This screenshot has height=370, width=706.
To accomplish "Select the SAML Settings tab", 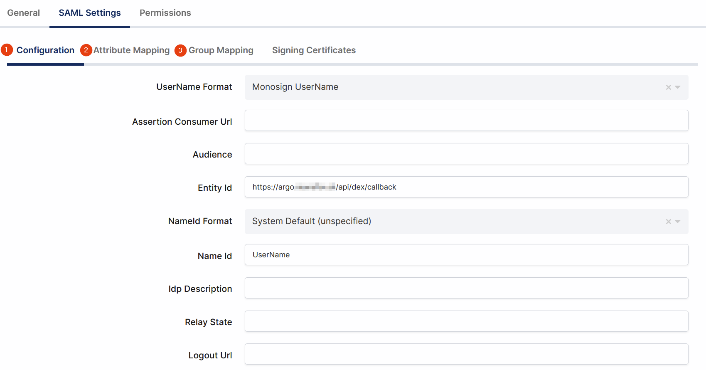I will (90, 13).
